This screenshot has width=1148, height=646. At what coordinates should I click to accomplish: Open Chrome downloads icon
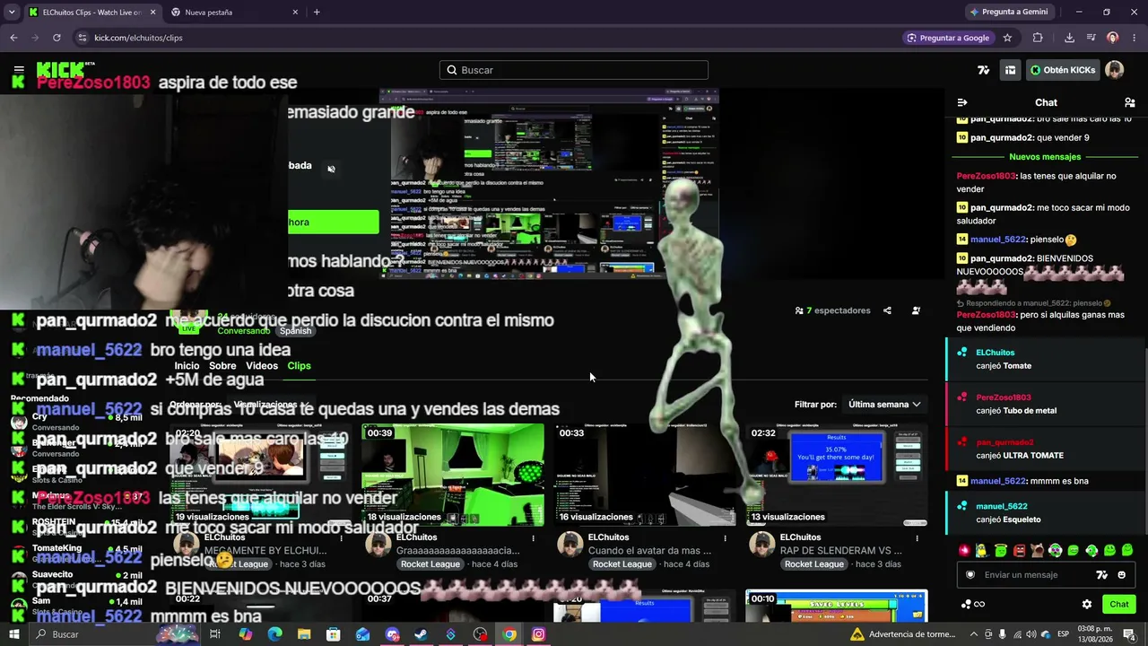tap(1069, 38)
